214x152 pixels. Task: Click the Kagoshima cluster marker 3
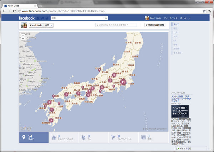51,120
